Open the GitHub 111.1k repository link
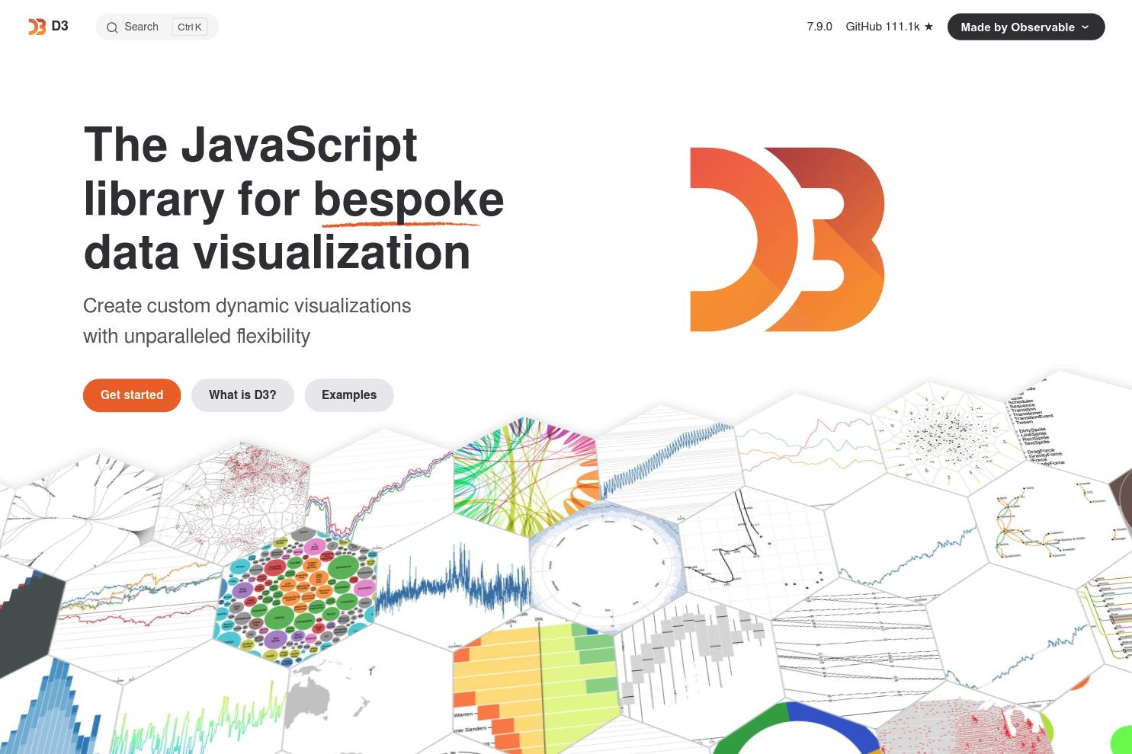1132x754 pixels. click(881, 26)
